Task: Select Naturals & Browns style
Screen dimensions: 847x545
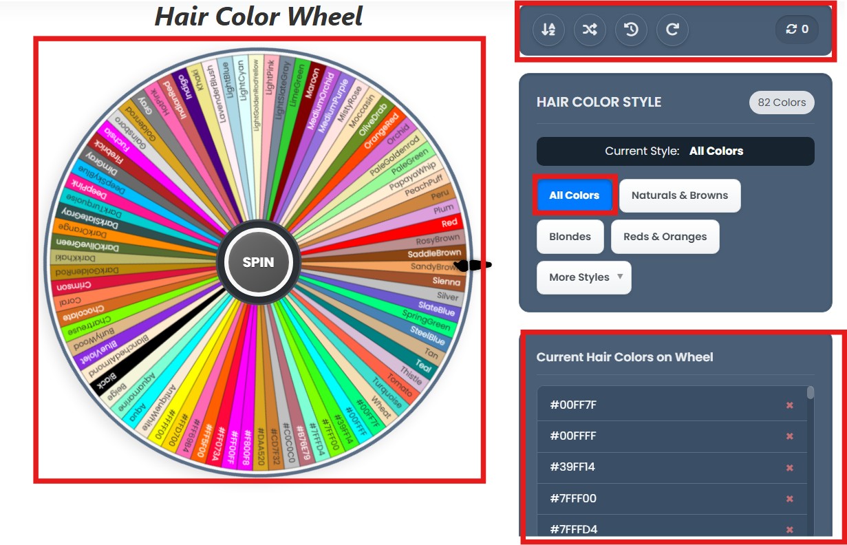Action: pyautogui.click(x=680, y=195)
